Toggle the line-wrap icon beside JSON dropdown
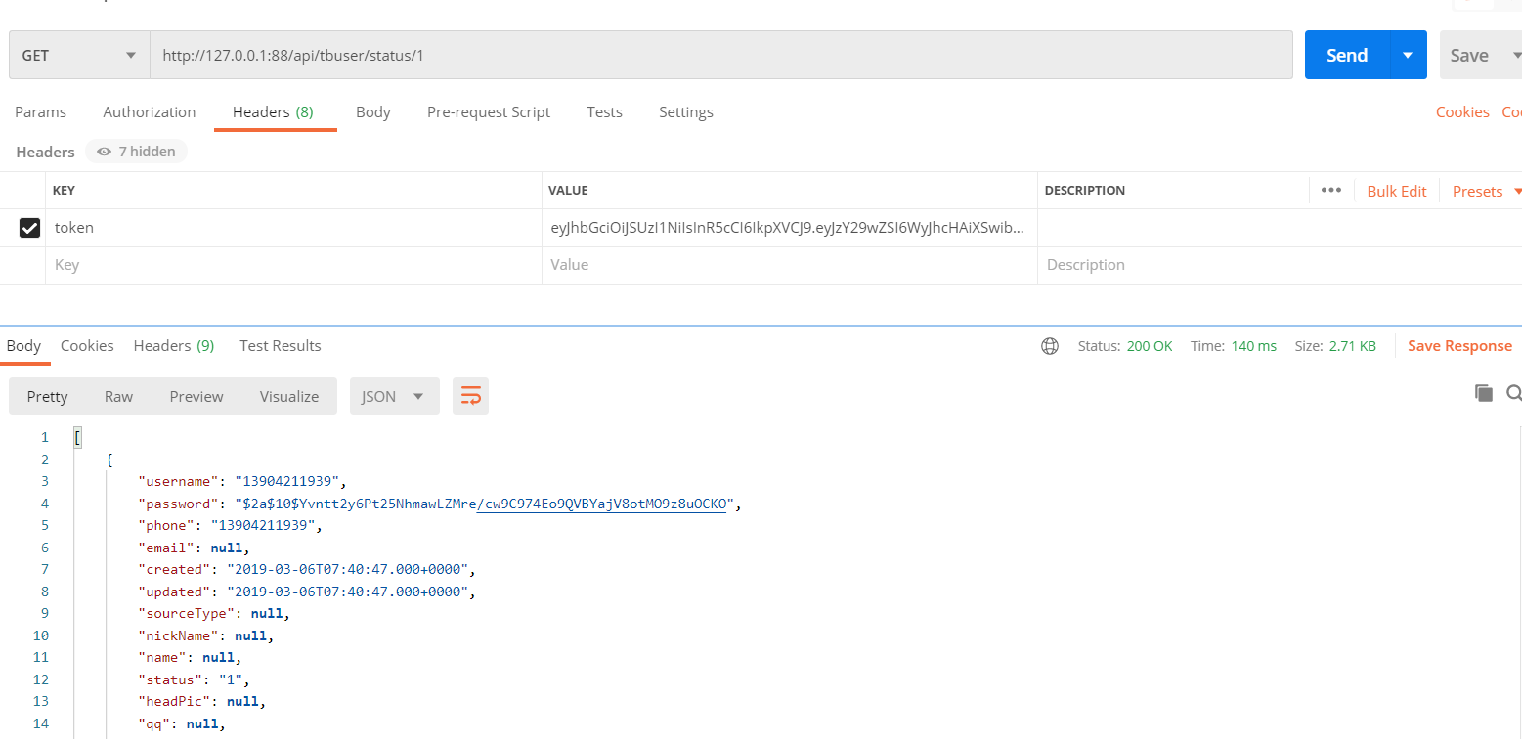 coord(470,396)
